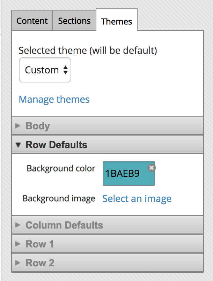
Task: Click the expand triangle next to Column Defaults
Action: tap(18, 225)
